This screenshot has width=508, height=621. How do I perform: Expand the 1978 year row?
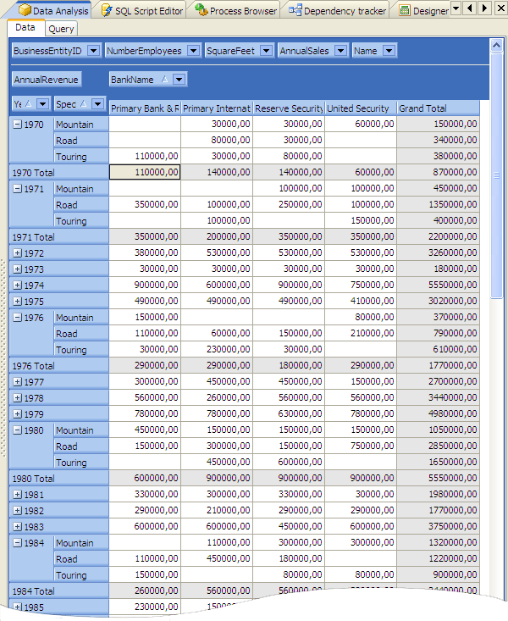[x=17, y=398]
